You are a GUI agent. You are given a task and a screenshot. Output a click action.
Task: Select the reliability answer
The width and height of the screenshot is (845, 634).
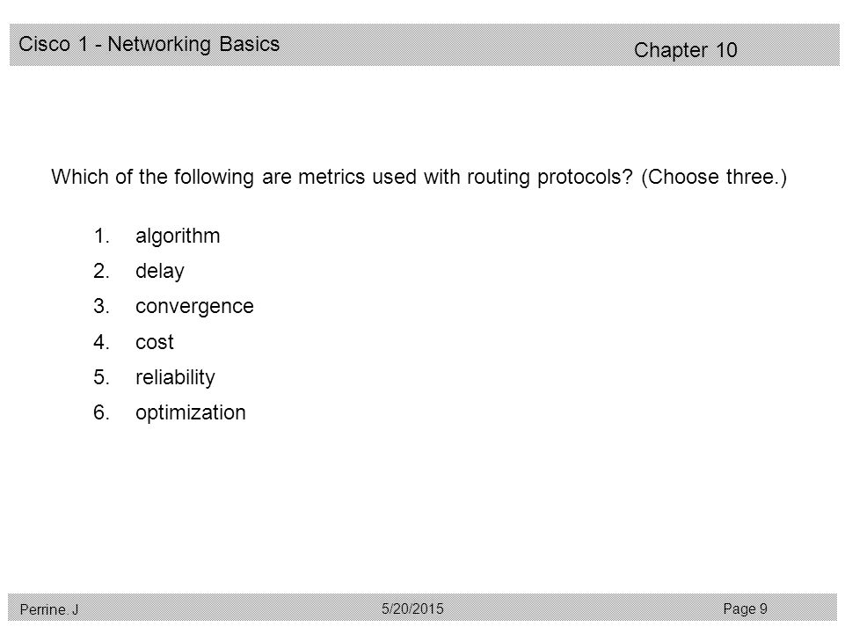[x=175, y=377]
